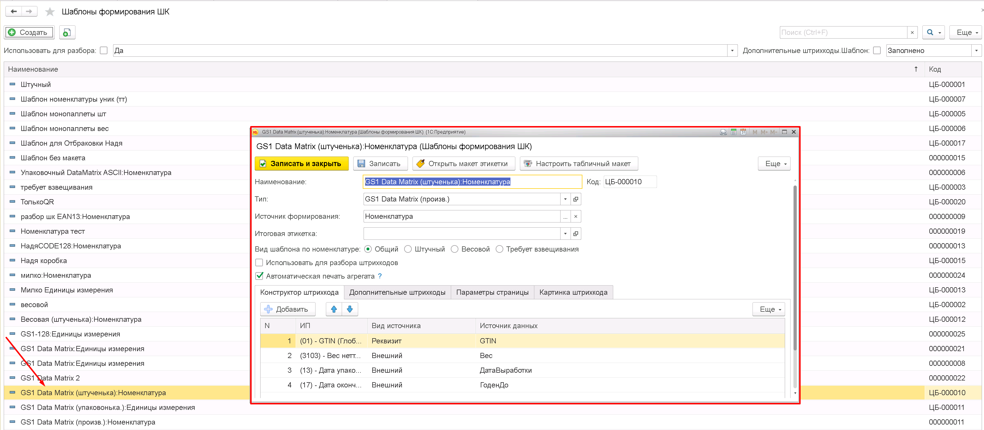984x430 pixels.
Task: Enable Использовать для разбора штрихкодов
Action: pos(259,263)
